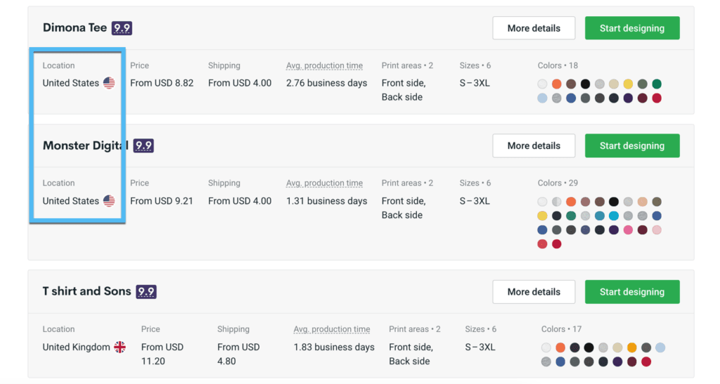The height and width of the screenshot is (384, 720).
Task: Start designing with T shirt and Sons
Action: click(632, 292)
